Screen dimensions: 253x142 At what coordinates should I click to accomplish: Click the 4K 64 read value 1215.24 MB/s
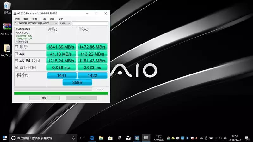(x=61, y=61)
